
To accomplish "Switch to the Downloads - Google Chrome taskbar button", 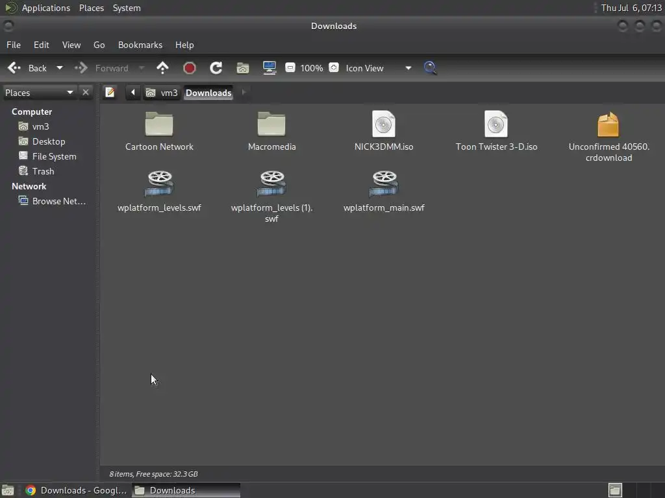I will (x=77, y=490).
